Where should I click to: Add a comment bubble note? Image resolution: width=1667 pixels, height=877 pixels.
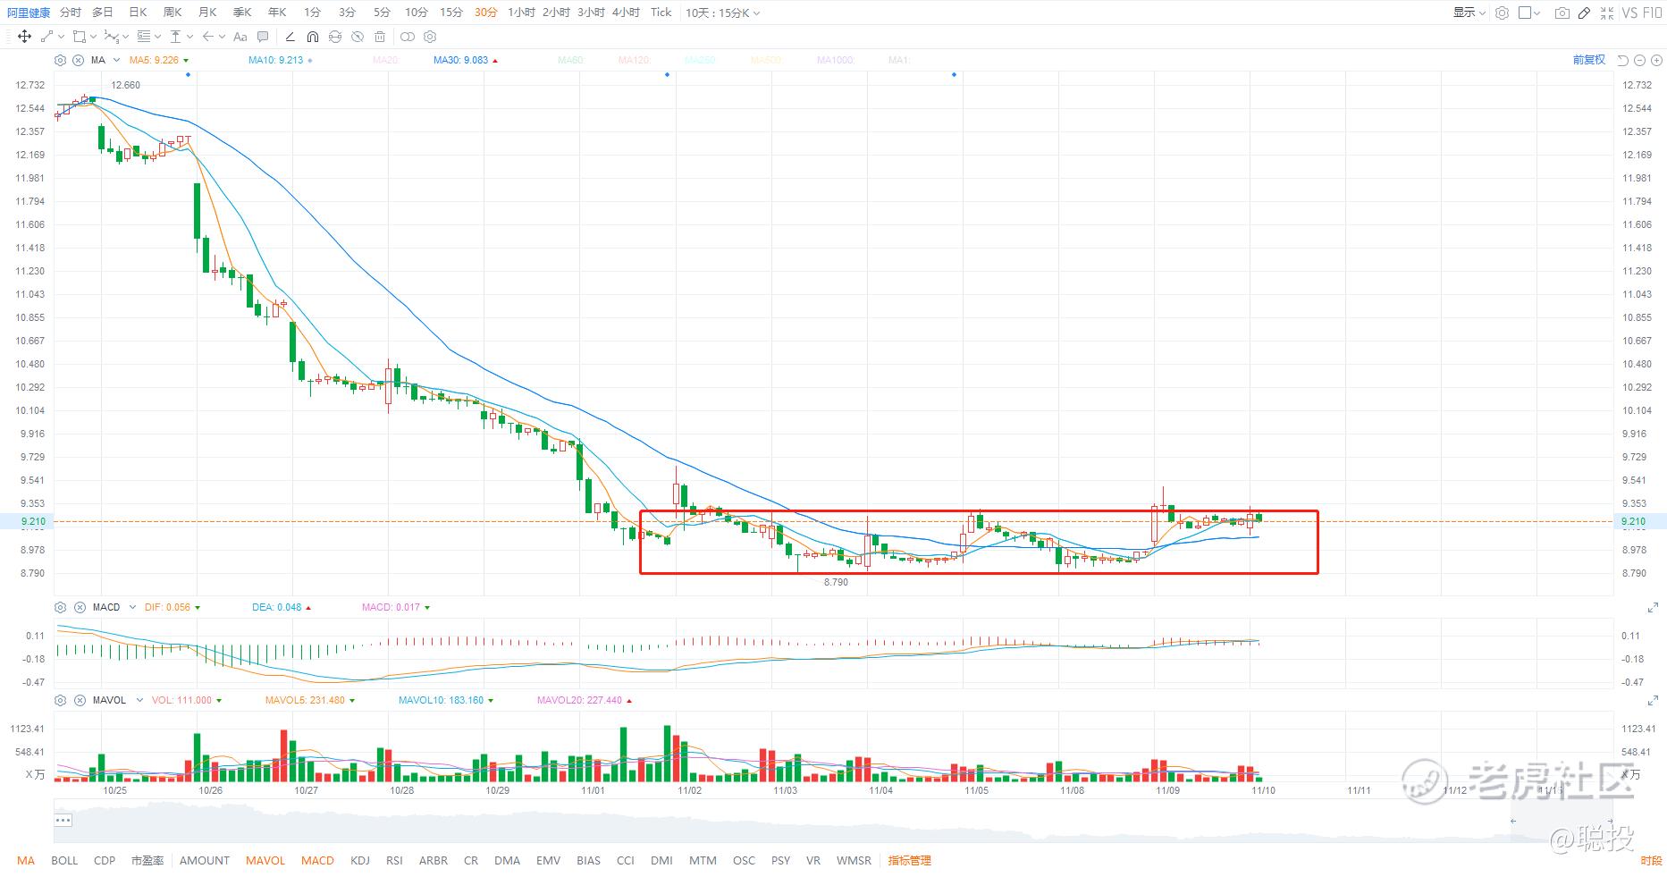point(263,37)
